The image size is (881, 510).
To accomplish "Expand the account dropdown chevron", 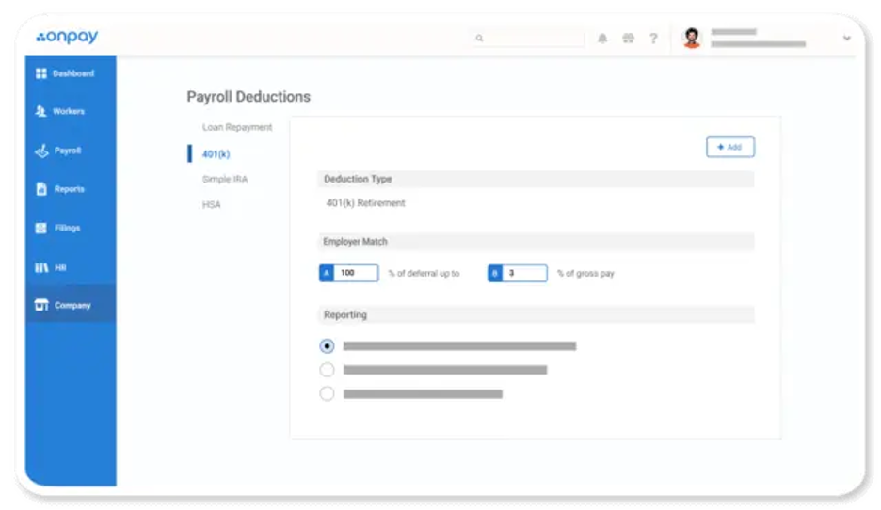I will 847,39.
